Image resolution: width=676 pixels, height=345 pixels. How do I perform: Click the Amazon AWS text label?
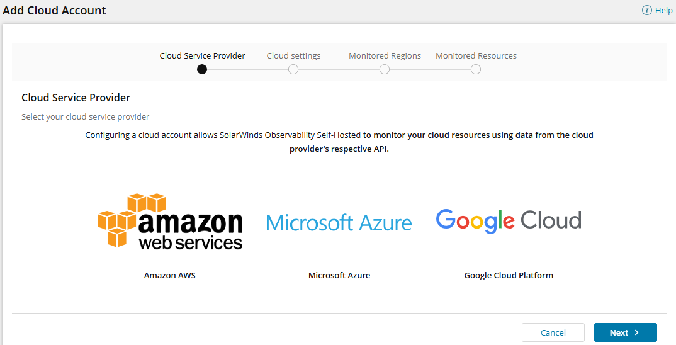coord(170,275)
